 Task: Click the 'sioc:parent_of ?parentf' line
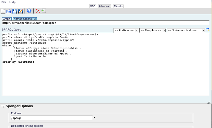[41, 51]
